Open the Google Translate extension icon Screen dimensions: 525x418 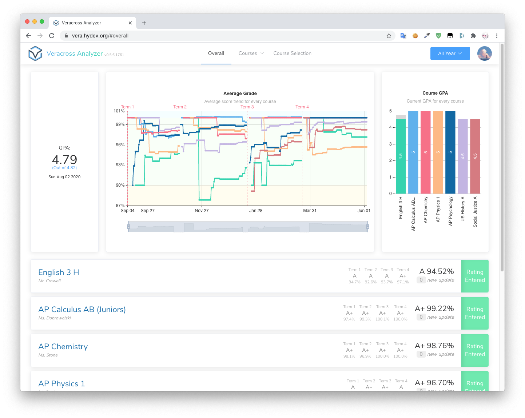coord(403,36)
